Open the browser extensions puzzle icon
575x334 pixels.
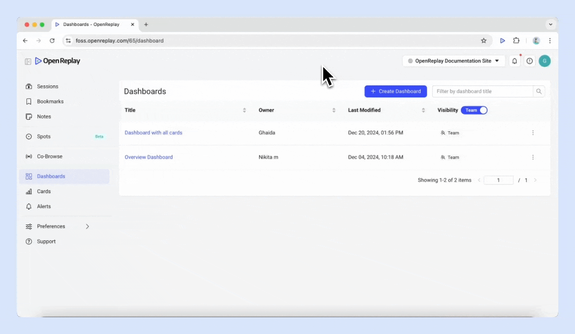[x=516, y=41]
